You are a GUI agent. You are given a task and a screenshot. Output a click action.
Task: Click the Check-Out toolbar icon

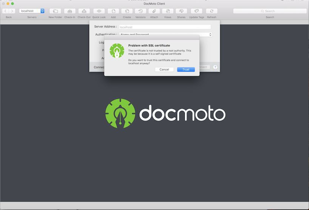[x=84, y=11]
